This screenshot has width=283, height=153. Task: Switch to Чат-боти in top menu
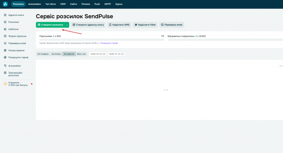point(50,4)
